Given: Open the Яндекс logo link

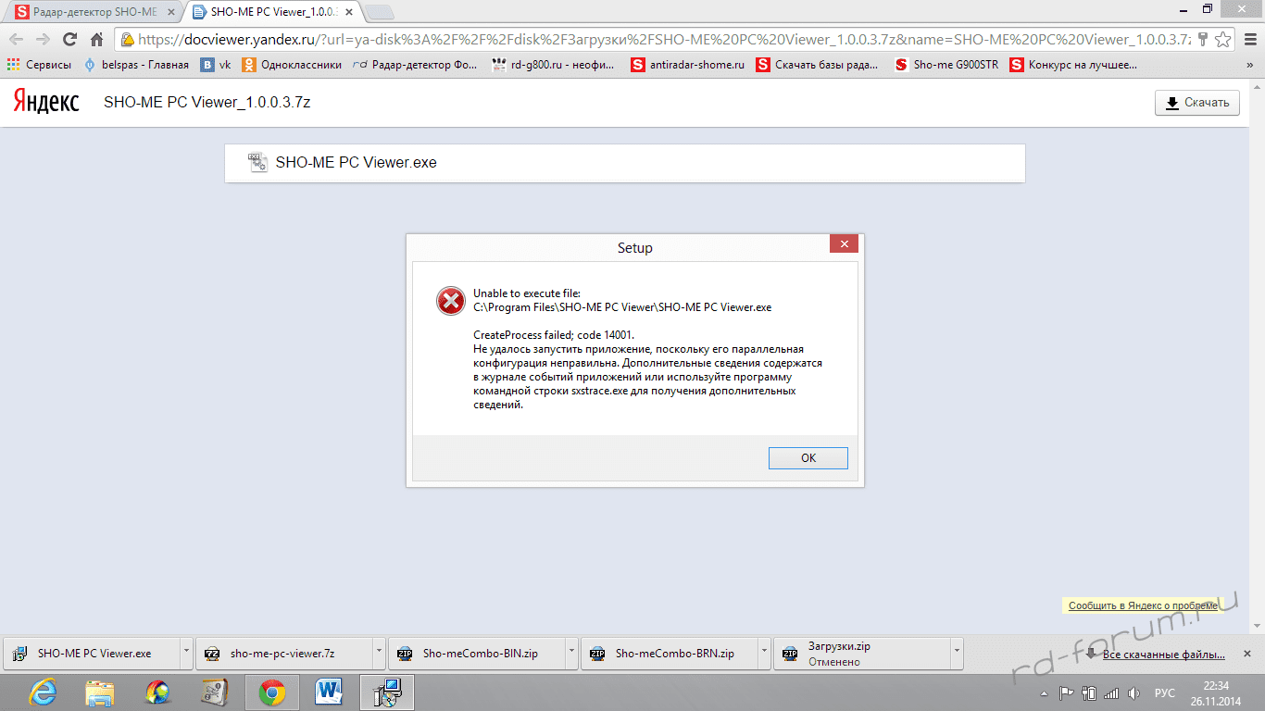Looking at the screenshot, I should click(x=46, y=102).
